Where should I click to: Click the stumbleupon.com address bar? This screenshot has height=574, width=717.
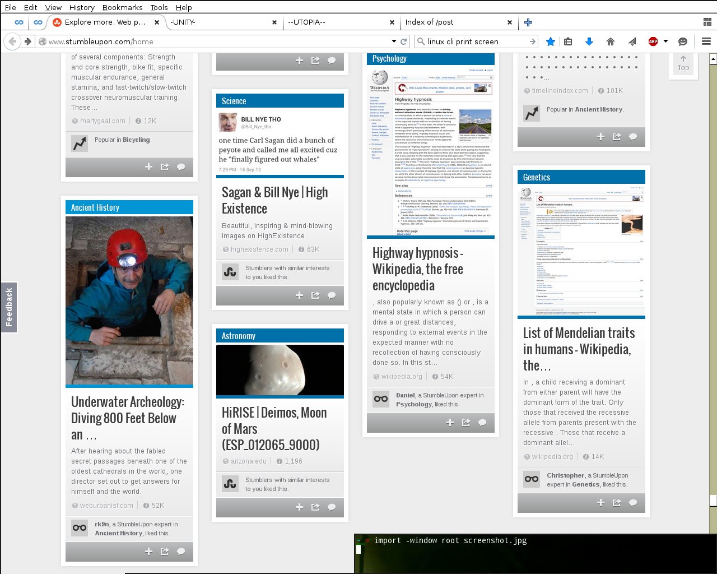pos(217,41)
